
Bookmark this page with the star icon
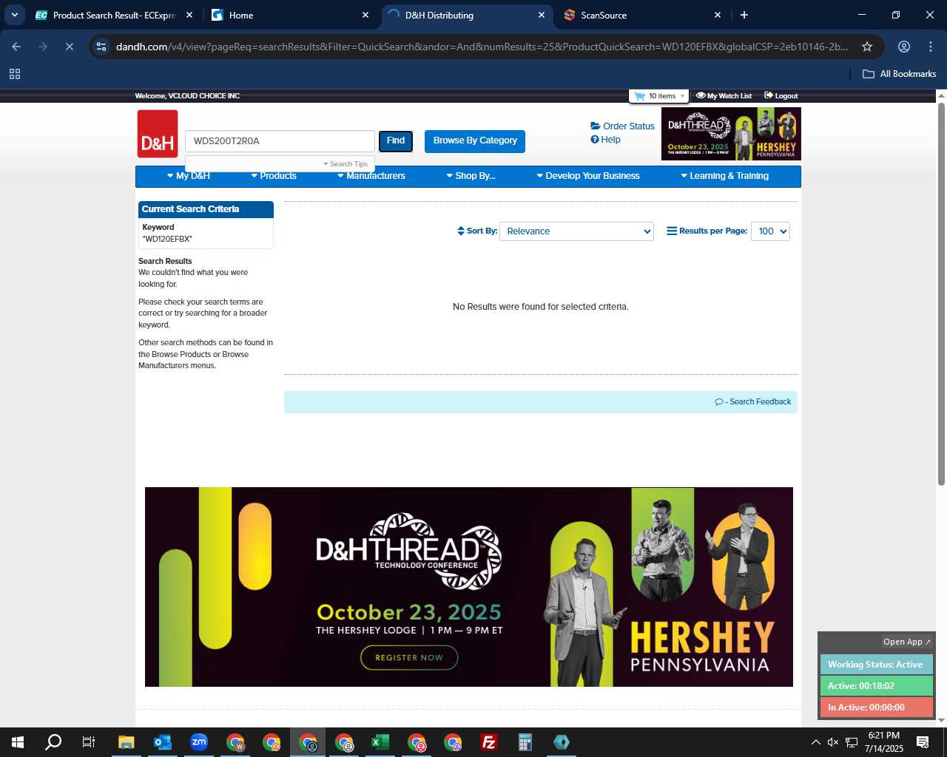pyautogui.click(x=867, y=47)
